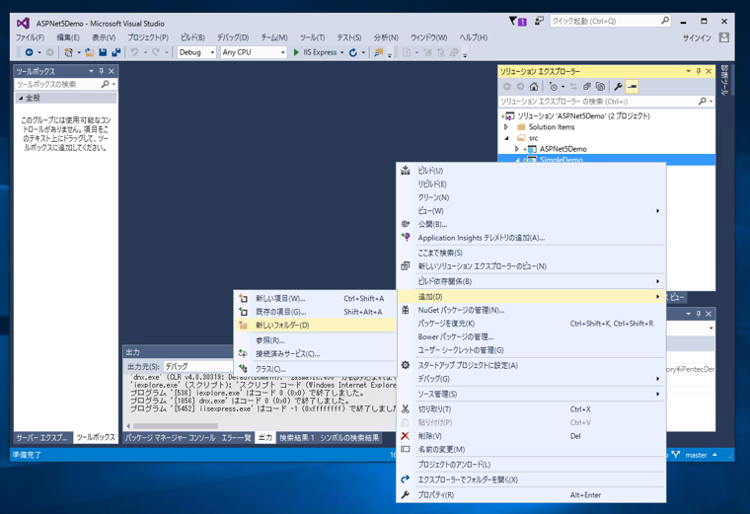
Task: Click サインイン sign-in link
Action: tap(697, 37)
